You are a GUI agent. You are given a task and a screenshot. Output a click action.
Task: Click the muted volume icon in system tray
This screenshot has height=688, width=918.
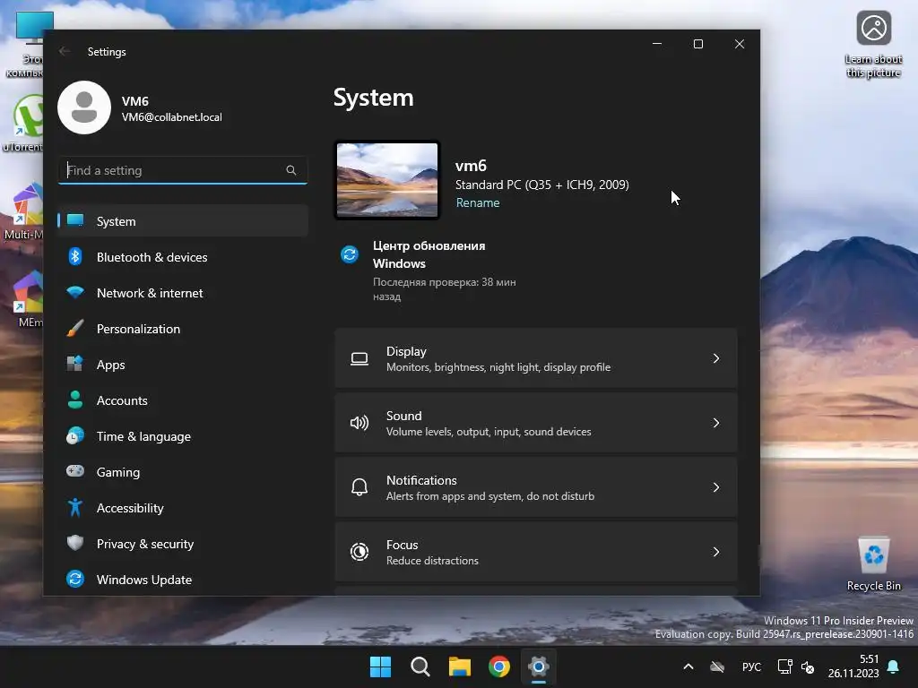pyautogui.click(x=808, y=666)
